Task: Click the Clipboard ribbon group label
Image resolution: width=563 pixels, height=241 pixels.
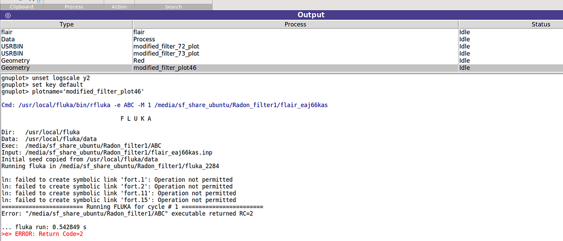Action: [x=22, y=7]
